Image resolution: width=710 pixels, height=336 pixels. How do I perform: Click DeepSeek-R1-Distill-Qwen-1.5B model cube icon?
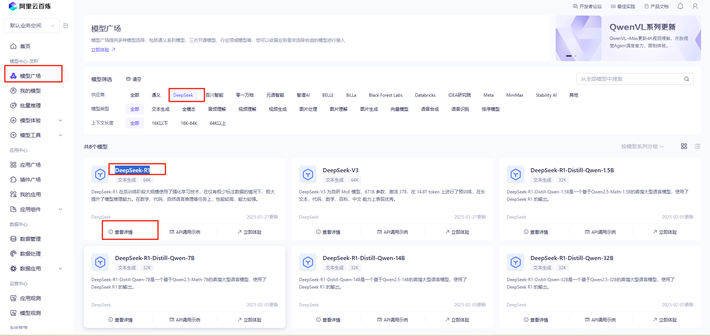click(x=516, y=174)
